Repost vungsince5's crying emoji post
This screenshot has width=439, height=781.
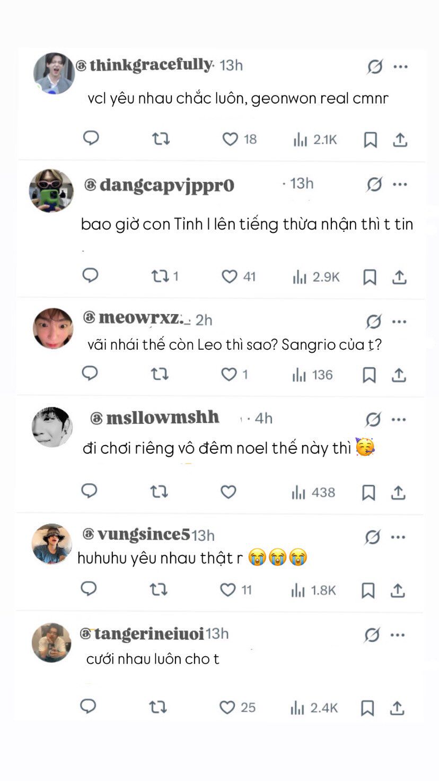[x=159, y=590]
